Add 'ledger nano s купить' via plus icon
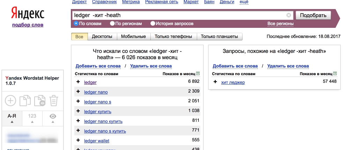This screenshot has width=343, height=150. click(78, 131)
